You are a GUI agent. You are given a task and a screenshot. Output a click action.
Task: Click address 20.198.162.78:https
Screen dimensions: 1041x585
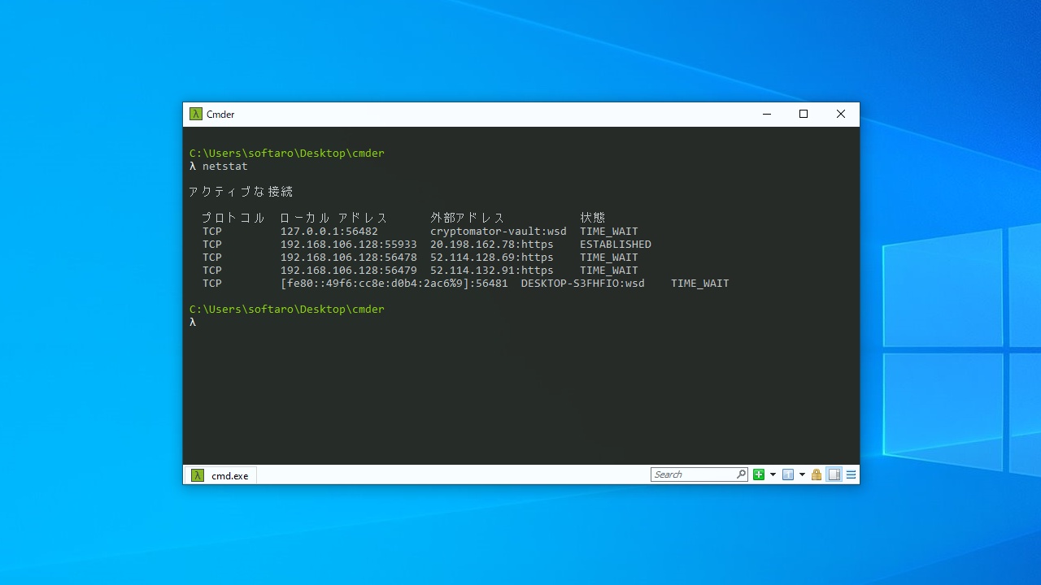pyautogui.click(x=492, y=245)
